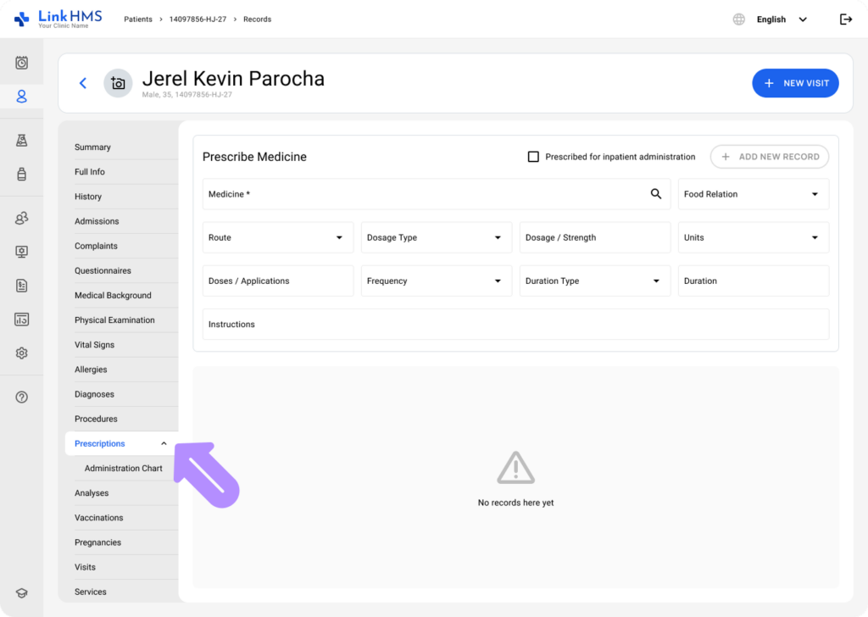Image resolution: width=868 pixels, height=617 pixels.
Task: Click the NEW VISIT button
Action: point(795,83)
